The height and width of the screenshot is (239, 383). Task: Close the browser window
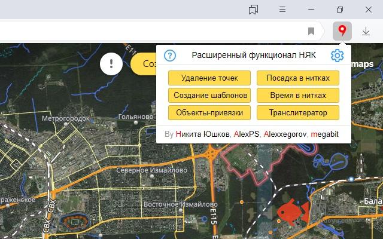(369, 10)
